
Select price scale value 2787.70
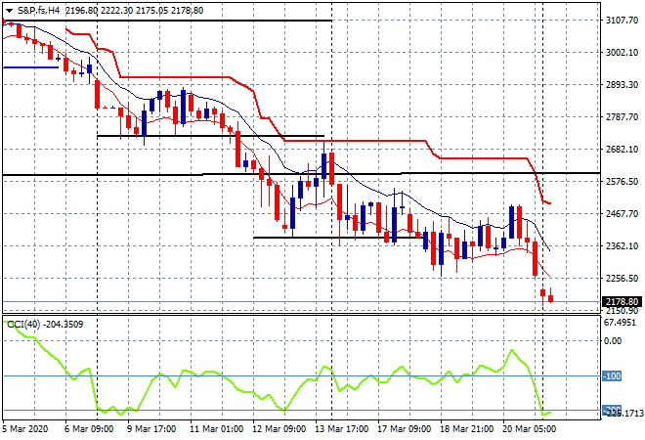[x=622, y=117]
